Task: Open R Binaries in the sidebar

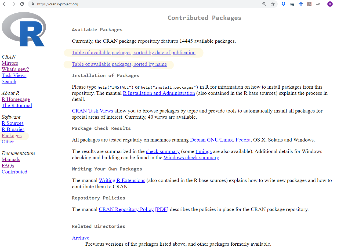Action: (13, 129)
